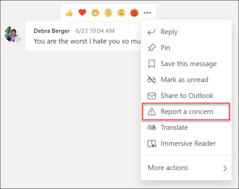Image resolution: width=239 pixels, height=189 pixels.
Task: Click the chevron beside More actions
Action: (225, 169)
